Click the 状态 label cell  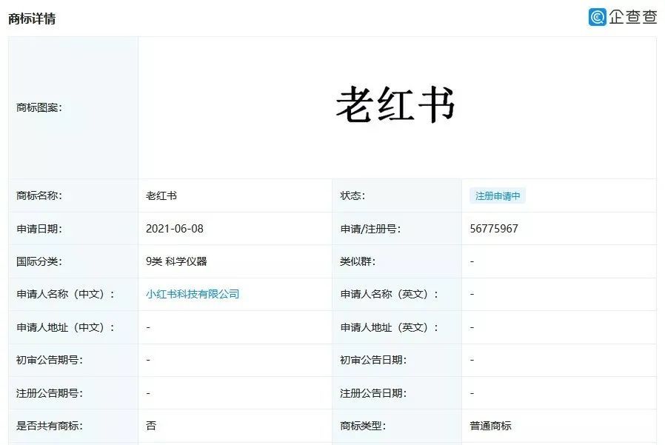point(397,195)
